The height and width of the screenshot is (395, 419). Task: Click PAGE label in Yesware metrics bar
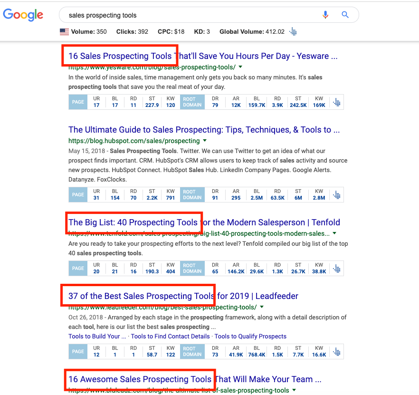(78, 102)
